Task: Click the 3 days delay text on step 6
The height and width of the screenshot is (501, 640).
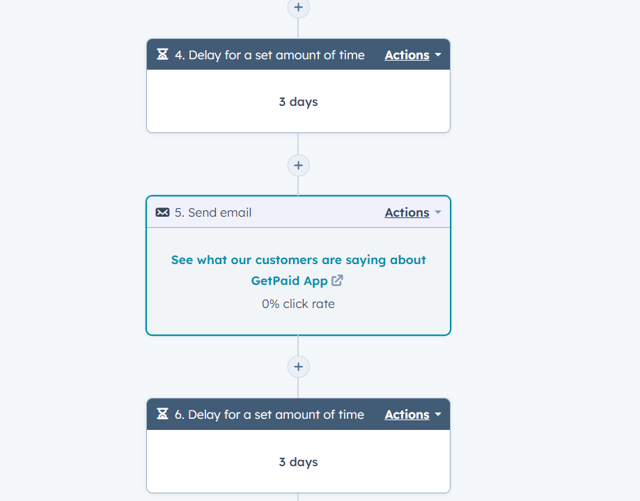Action: 298,461
